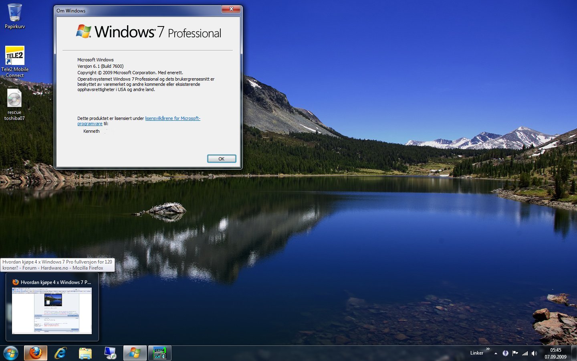This screenshot has width=577, height=361.
Task: Open the network computer icon on taskbar
Action: (110, 353)
